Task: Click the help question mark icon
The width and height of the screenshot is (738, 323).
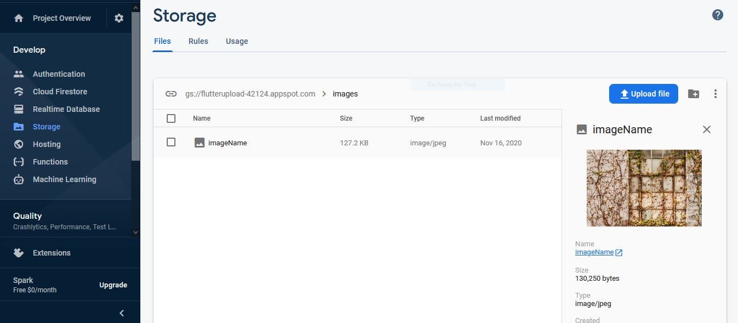Action: (x=717, y=15)
